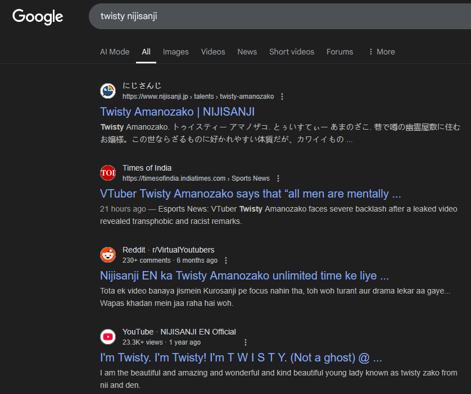The image size is (471, 394).
Task: Click the Google logo
Action: coord(38,16)
